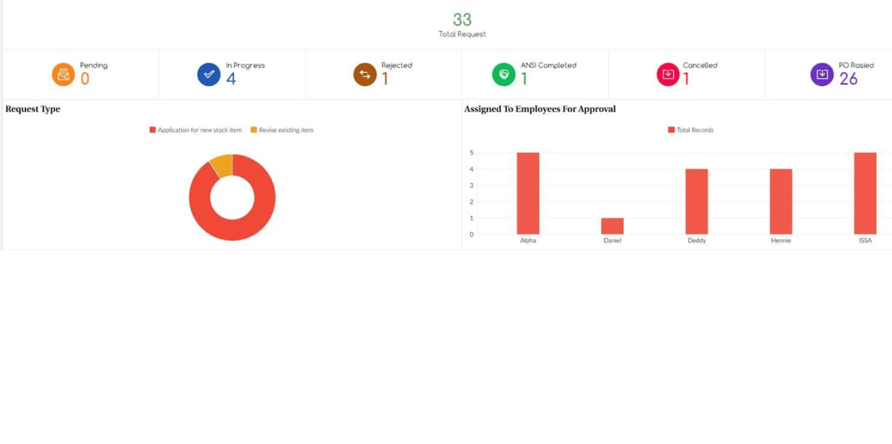Click the ISSA bar in the chart
This screenshot has width=892, height=444.
tap(865, 194)
